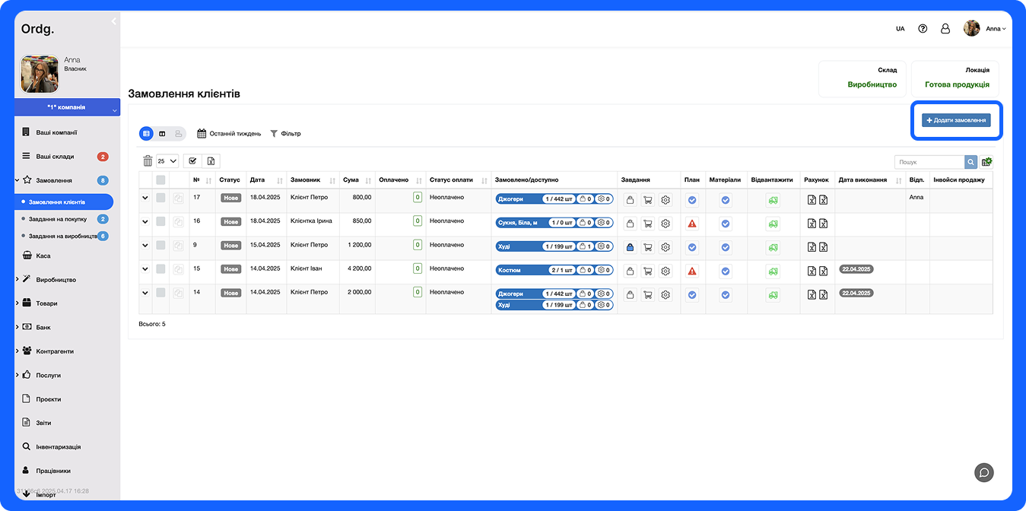Viewport: 1026px width, 511px height.
Task: Click the help question mark icon in header
Action: coord(923,28)
